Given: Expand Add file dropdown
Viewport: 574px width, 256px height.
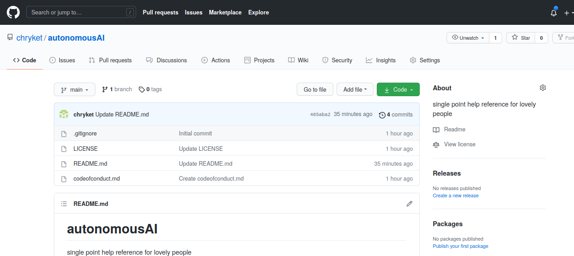Looking at the screenshot, I should [x=355, y=89].
